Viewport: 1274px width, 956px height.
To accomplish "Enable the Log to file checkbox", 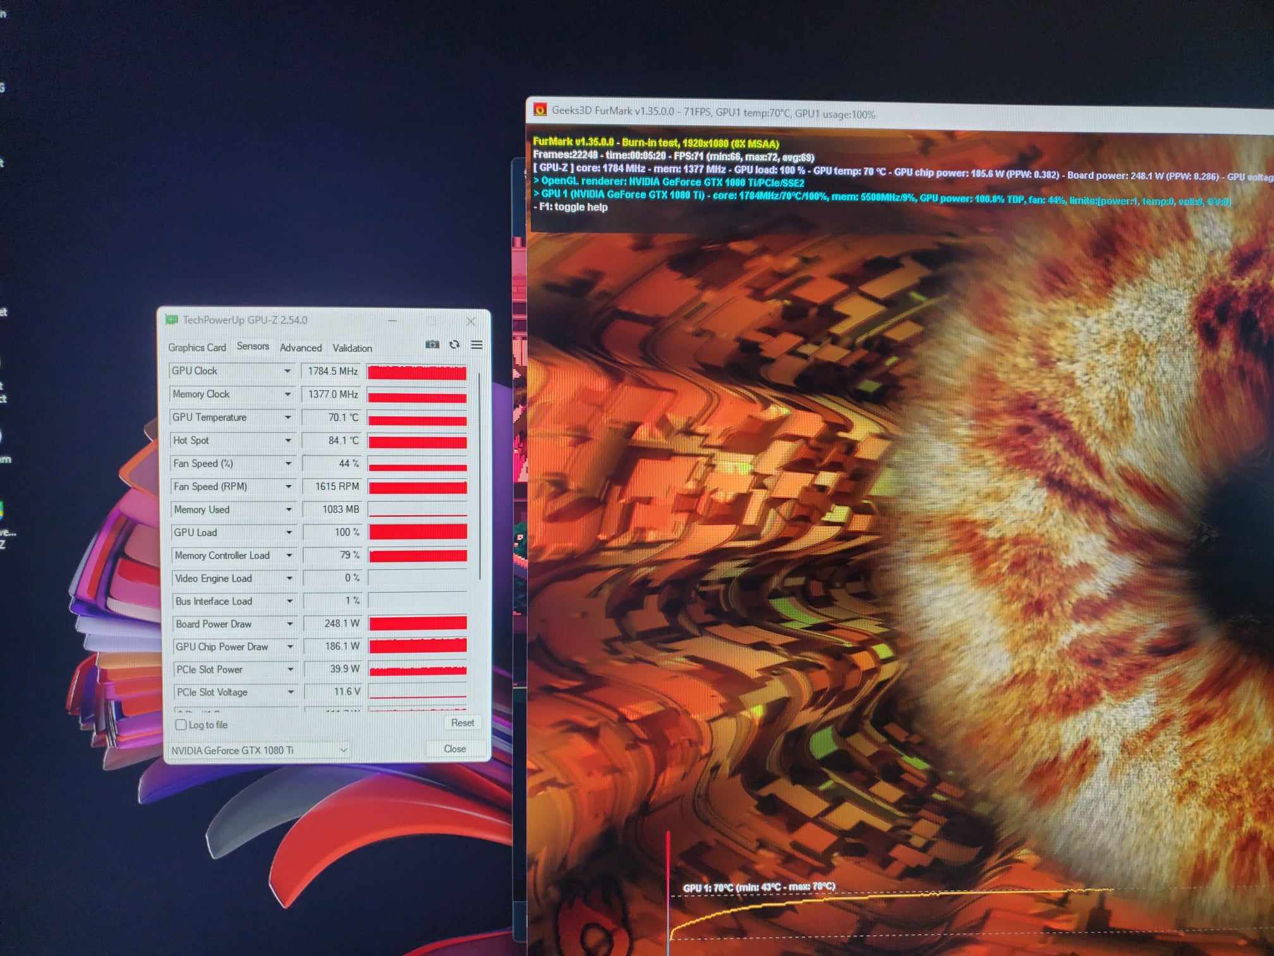I will point(181,725).
